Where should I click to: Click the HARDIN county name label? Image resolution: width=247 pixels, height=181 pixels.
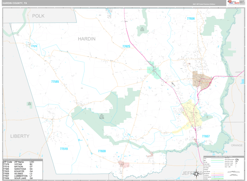(x=86, y=38)
